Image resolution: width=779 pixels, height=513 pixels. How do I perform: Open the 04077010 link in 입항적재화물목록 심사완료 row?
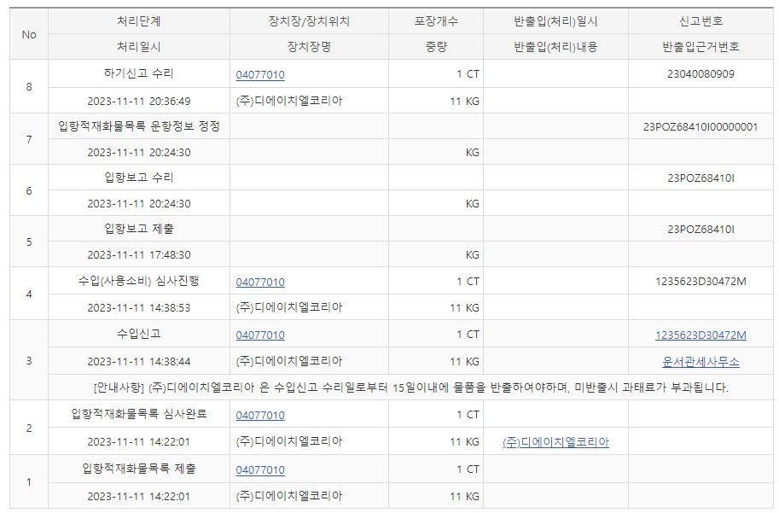260,416
